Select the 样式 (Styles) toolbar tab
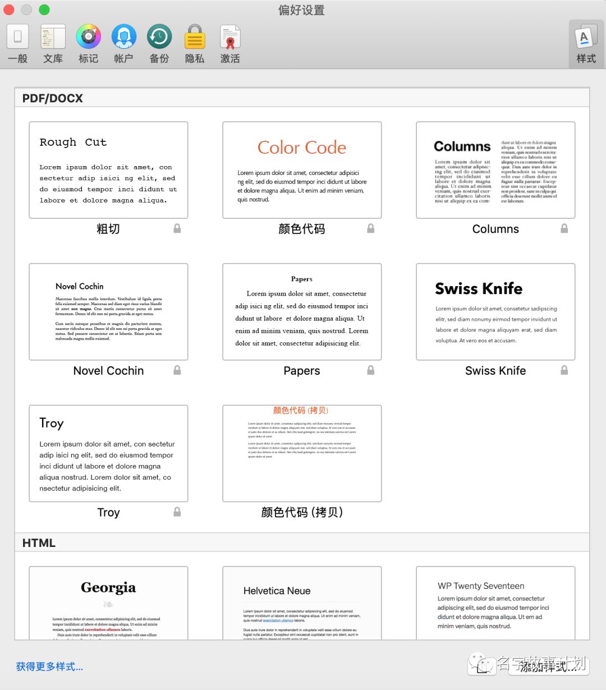Screen dimensions: 606x690 pyautogui.click(x=586, y=44)
